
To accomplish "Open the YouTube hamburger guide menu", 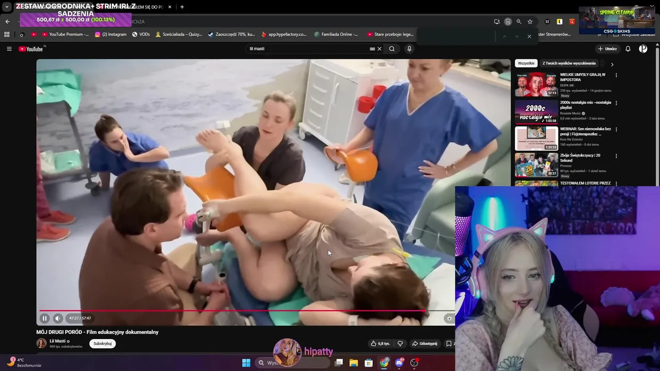I will (9, 49).
